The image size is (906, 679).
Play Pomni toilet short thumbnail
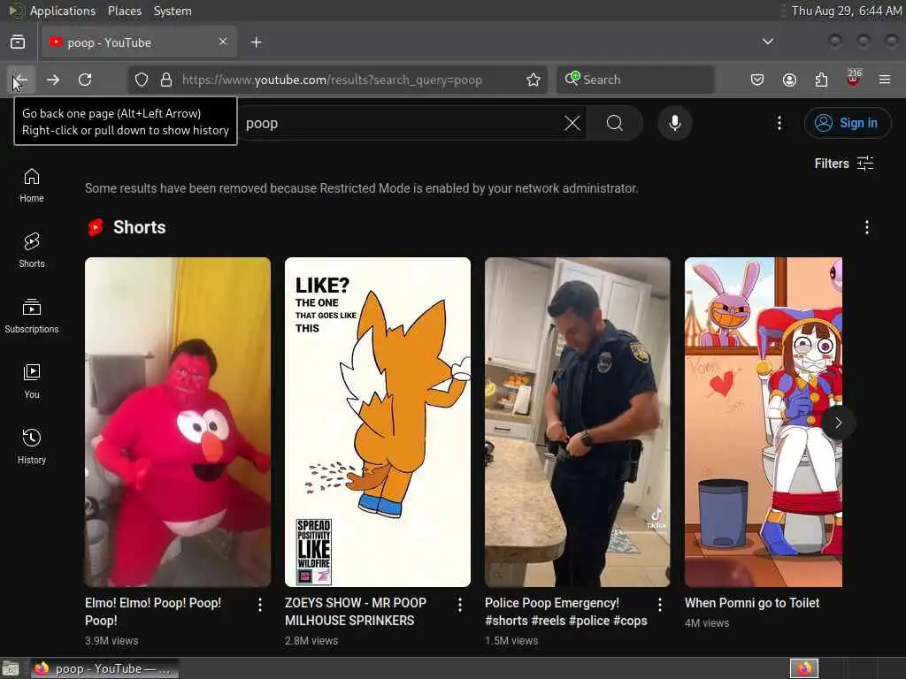point(764,422)
